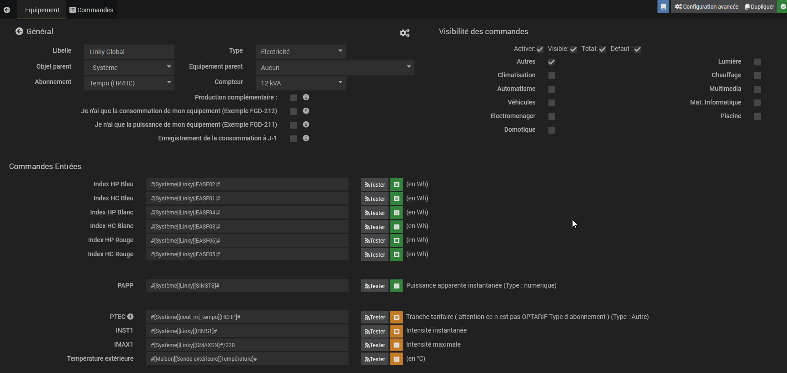The image size is (787, 373).
Task: Open orange command picker for IMAX1
Action: [397, 345]
